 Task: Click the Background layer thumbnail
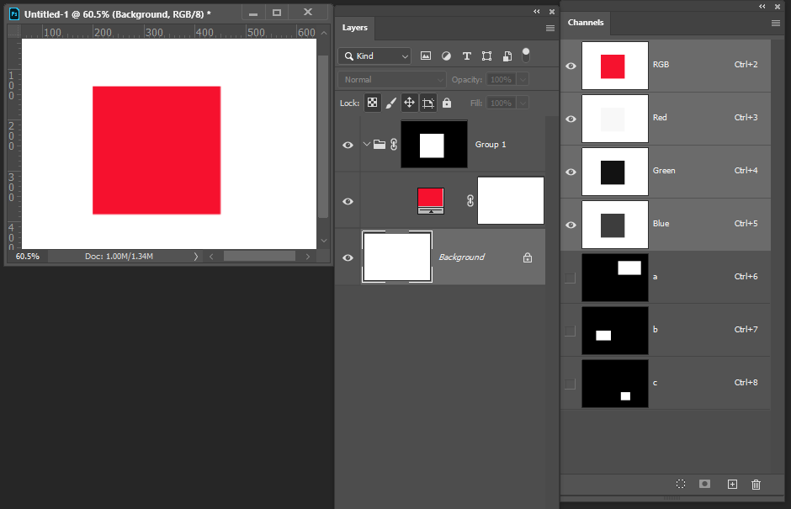(x=397, y=257)
